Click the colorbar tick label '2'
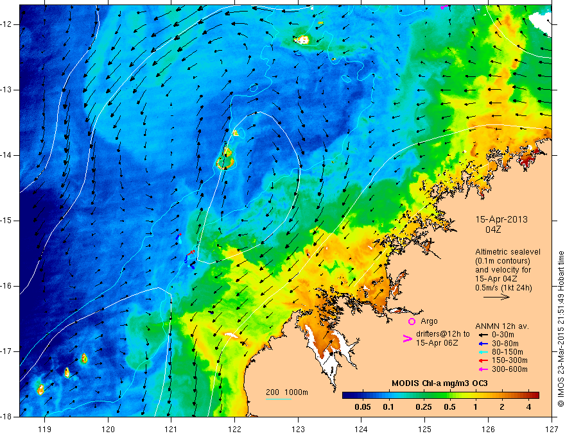Viewport: 565px width, 436px height. [x=502, y=407]
